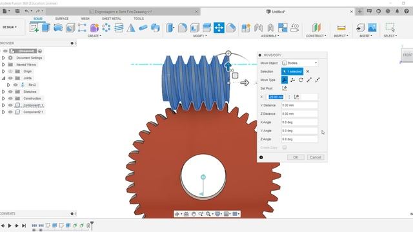The height and width of the screenshot is (232, 413).
Task: Select the Measure tool
Action: 341,28
